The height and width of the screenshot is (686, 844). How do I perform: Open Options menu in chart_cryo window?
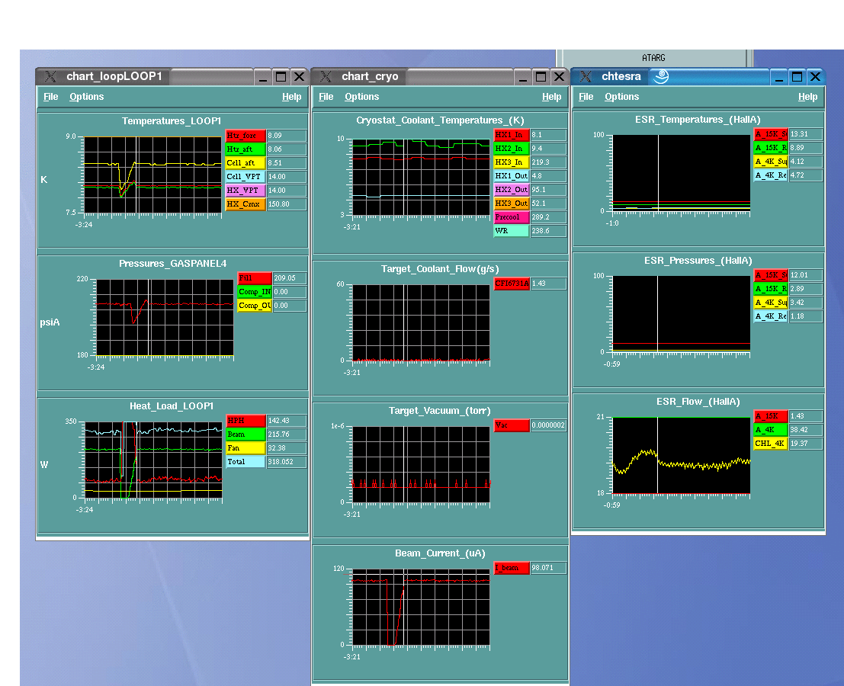click(361, 97)
